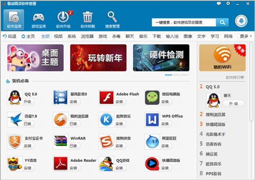Switch to second banner page indicator
This screenshot has width=255, height=180.
point(176,75)
